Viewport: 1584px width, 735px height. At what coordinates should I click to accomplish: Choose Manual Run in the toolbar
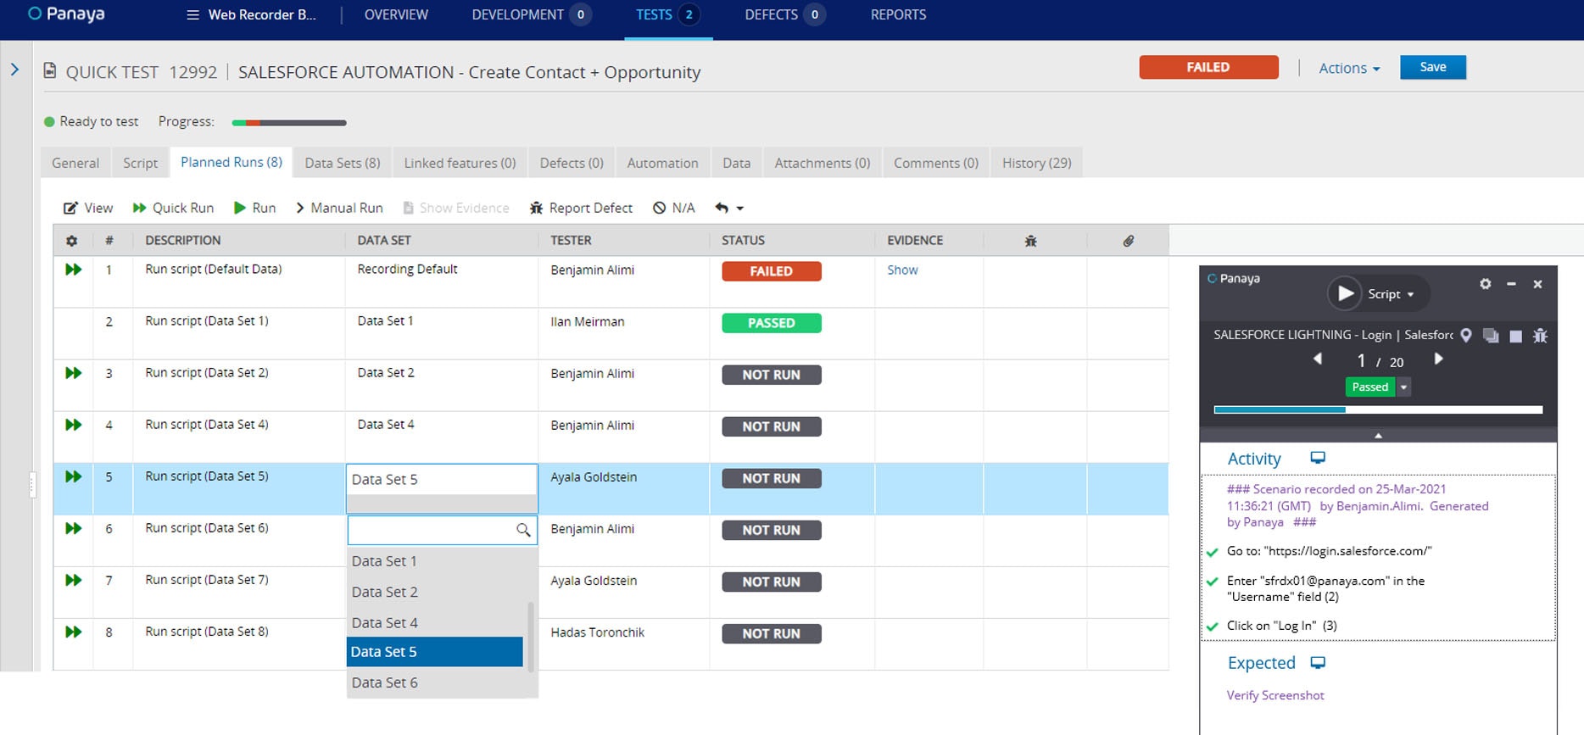point(339,208)
